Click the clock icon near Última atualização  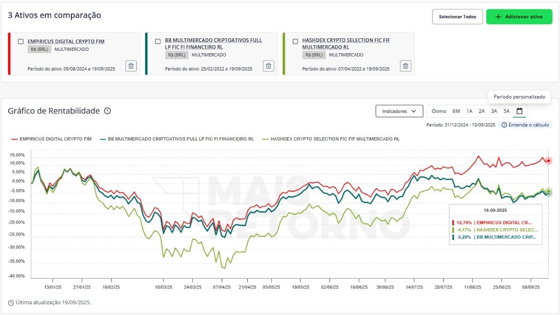tap(11, 302)
